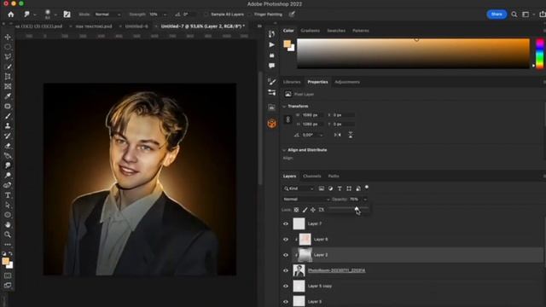Select the Clone Stamp tool

(x=8, y=126)
